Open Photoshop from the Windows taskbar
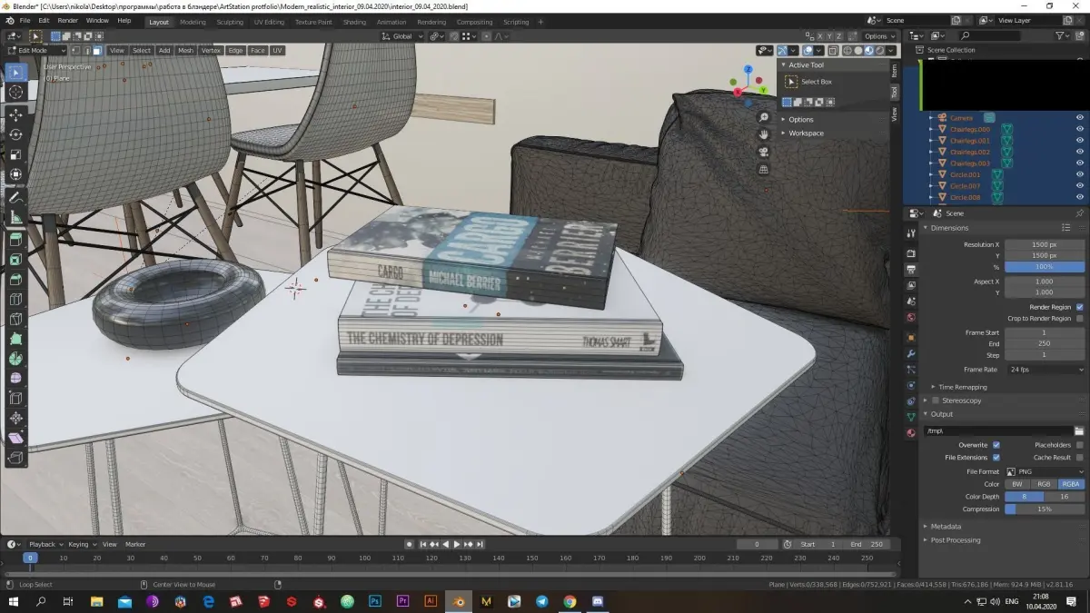 click(x=374, y=601)
